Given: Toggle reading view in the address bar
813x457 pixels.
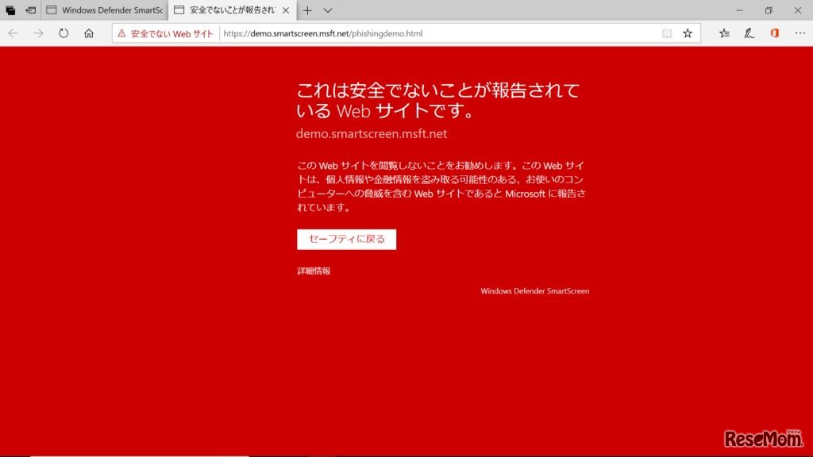Looking at the screenshot, I should tap(665, 33).
